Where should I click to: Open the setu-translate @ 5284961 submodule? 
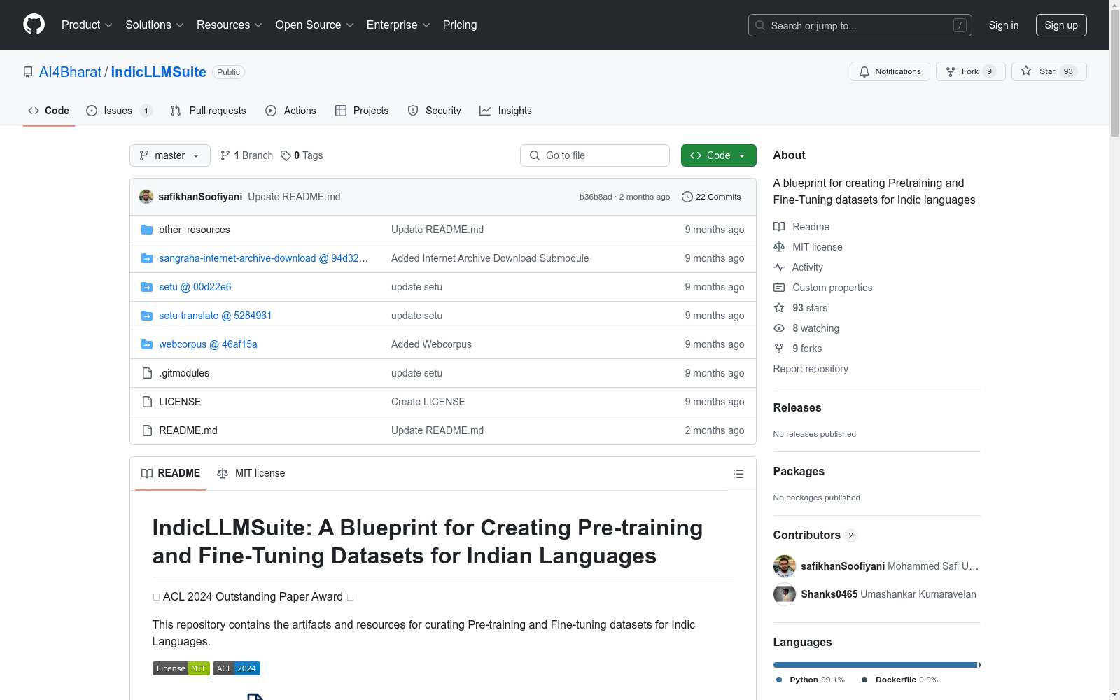click(216, 316)
